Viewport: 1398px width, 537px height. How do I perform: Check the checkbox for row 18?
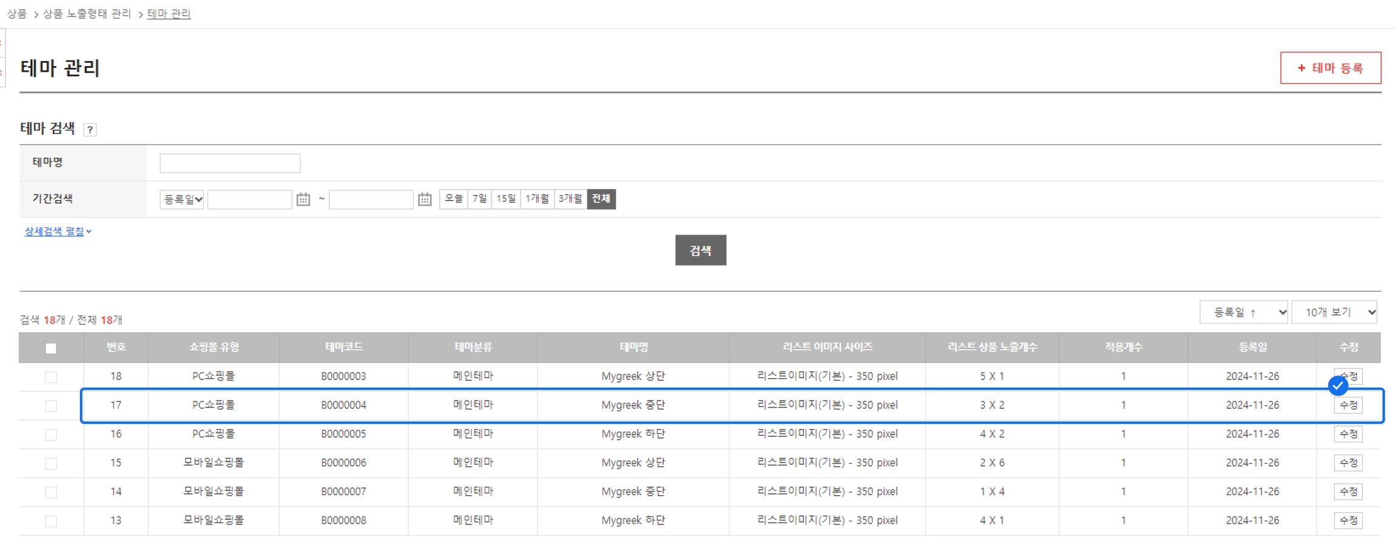pos(51,377)
